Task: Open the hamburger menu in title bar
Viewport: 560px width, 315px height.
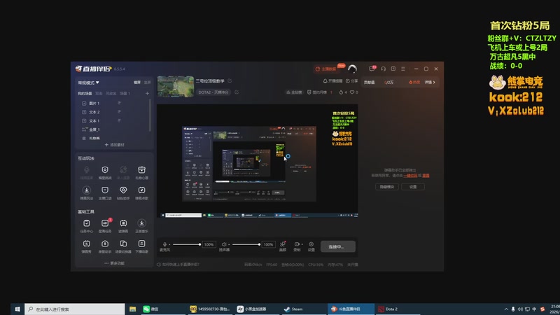Action: [x=403, y=69]
